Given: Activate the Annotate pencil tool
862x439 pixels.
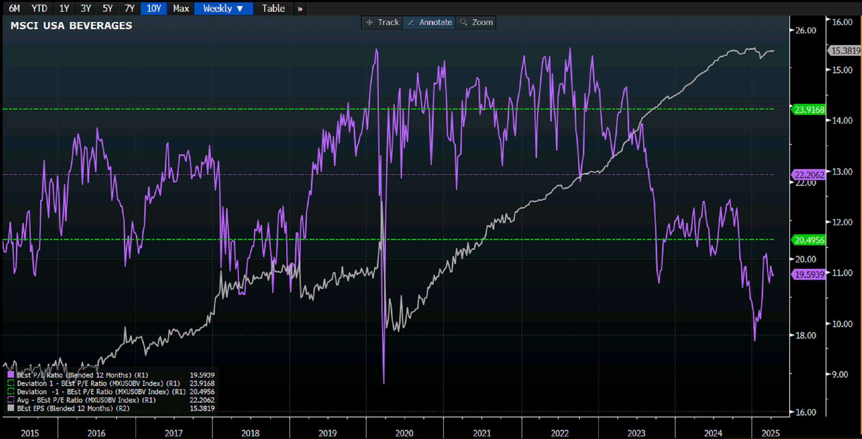Looking at the screenshot, I should (x=429, y=22).
